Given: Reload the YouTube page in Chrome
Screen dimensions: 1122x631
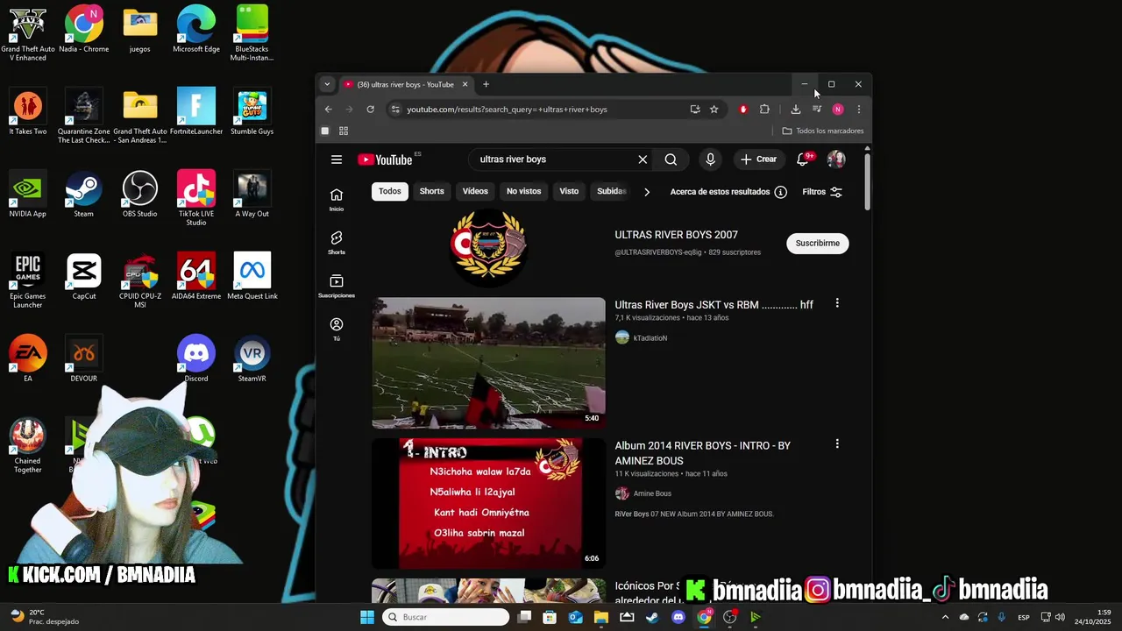Looking at the screenshot, I should [370, 110].
